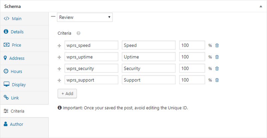Open the Main tab

click(x=24, y=19)
